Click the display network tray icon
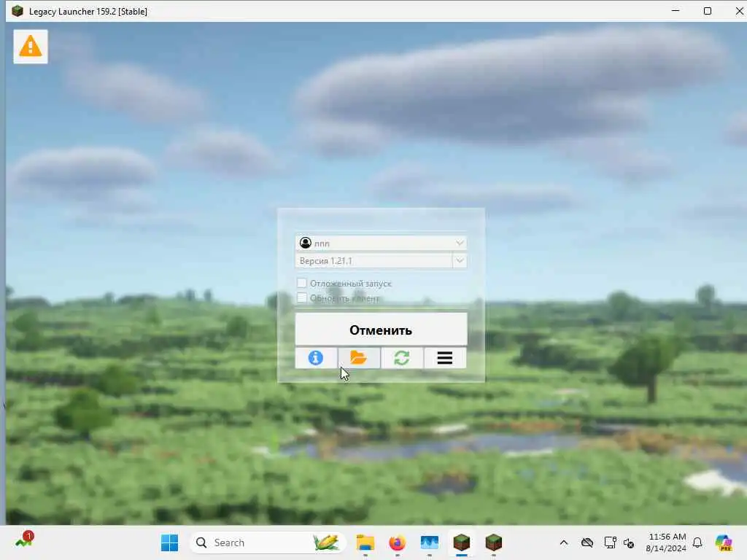Screen dimensions: 747x560 point(611,542)
